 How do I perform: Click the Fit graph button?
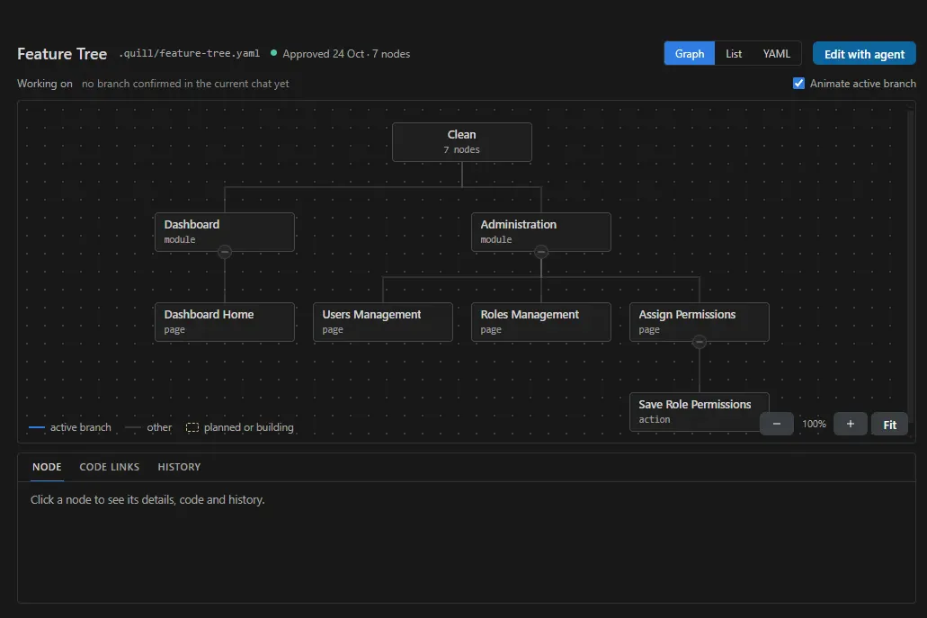[889, 424]
